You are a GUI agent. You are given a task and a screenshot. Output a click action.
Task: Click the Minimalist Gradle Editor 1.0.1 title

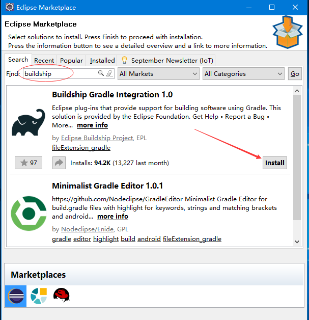[107, 186]
